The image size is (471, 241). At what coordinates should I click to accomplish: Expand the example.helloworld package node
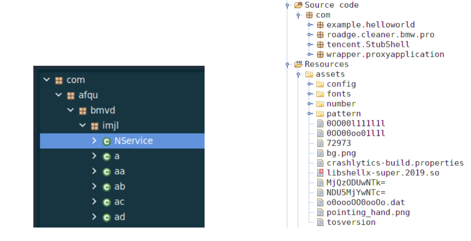coord(310,25)
